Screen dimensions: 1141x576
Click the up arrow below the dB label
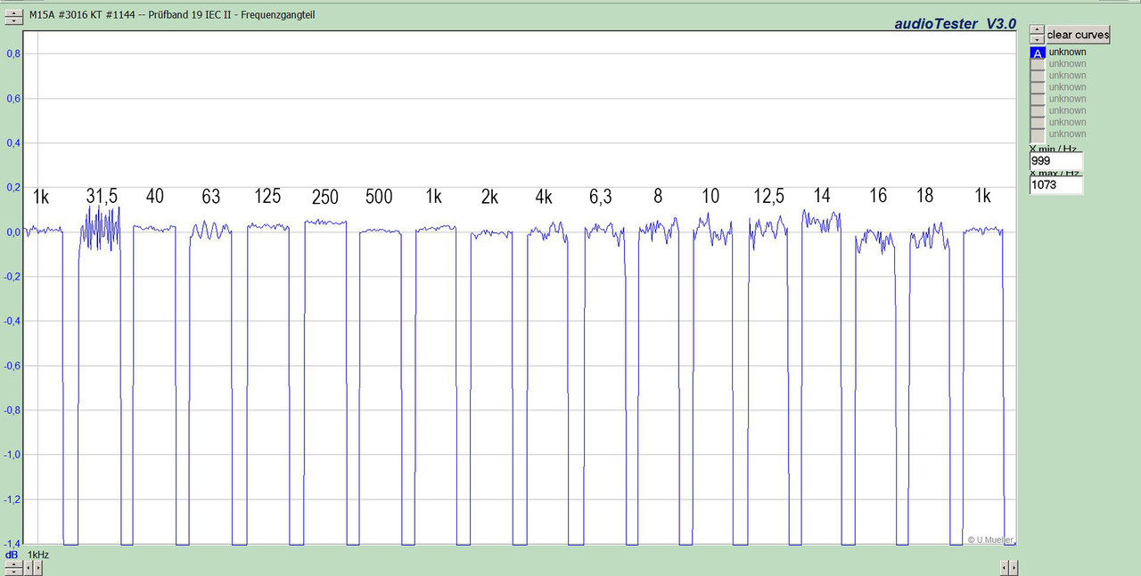[x=14, y=564]
